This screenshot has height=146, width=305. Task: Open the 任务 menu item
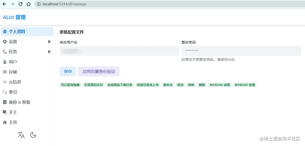(x=27, y=52)
